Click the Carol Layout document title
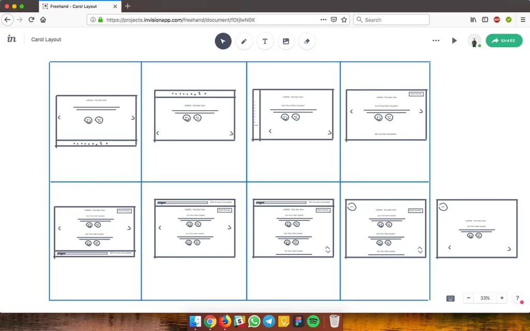This screenshot has width=530, height=331. (46, 40)
